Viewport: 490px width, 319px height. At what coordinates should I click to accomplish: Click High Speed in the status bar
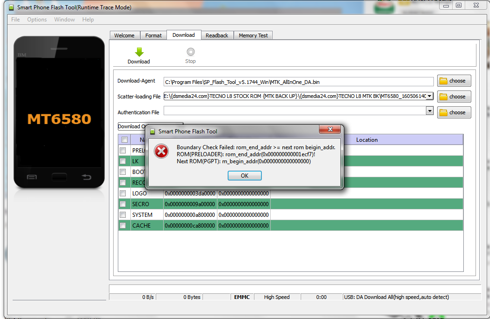click(277, 297)
